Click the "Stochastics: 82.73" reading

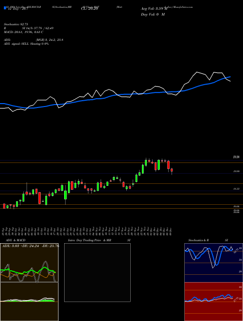[x=16, y=24]
